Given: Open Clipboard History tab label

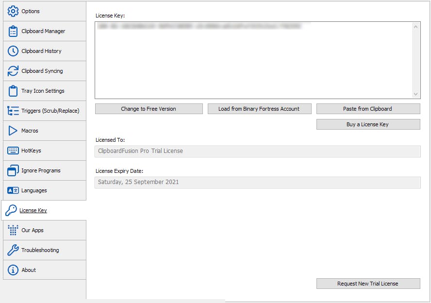Looking at the screenshot, I should tap(41, 51).
